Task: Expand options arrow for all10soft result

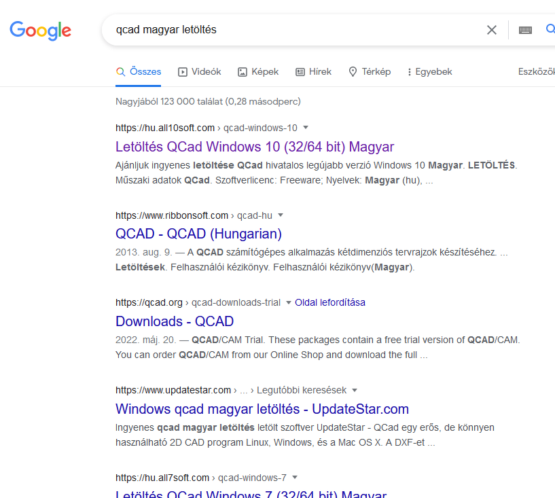Action: [306, 128]
